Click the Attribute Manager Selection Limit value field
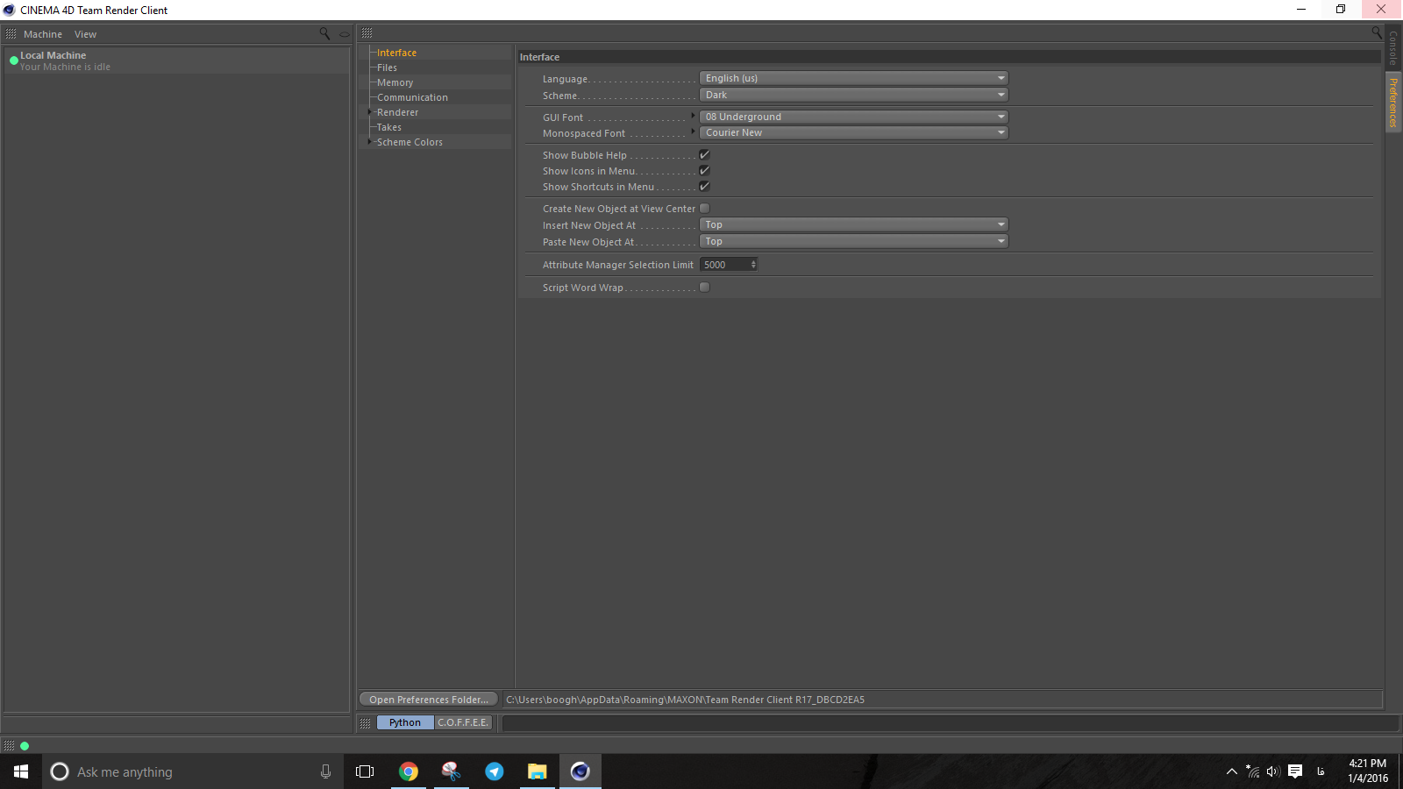 tap(724, 264)
